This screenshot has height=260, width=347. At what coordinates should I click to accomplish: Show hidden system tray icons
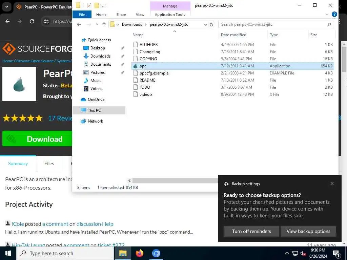pyautogui.click(x=287, y=253)
